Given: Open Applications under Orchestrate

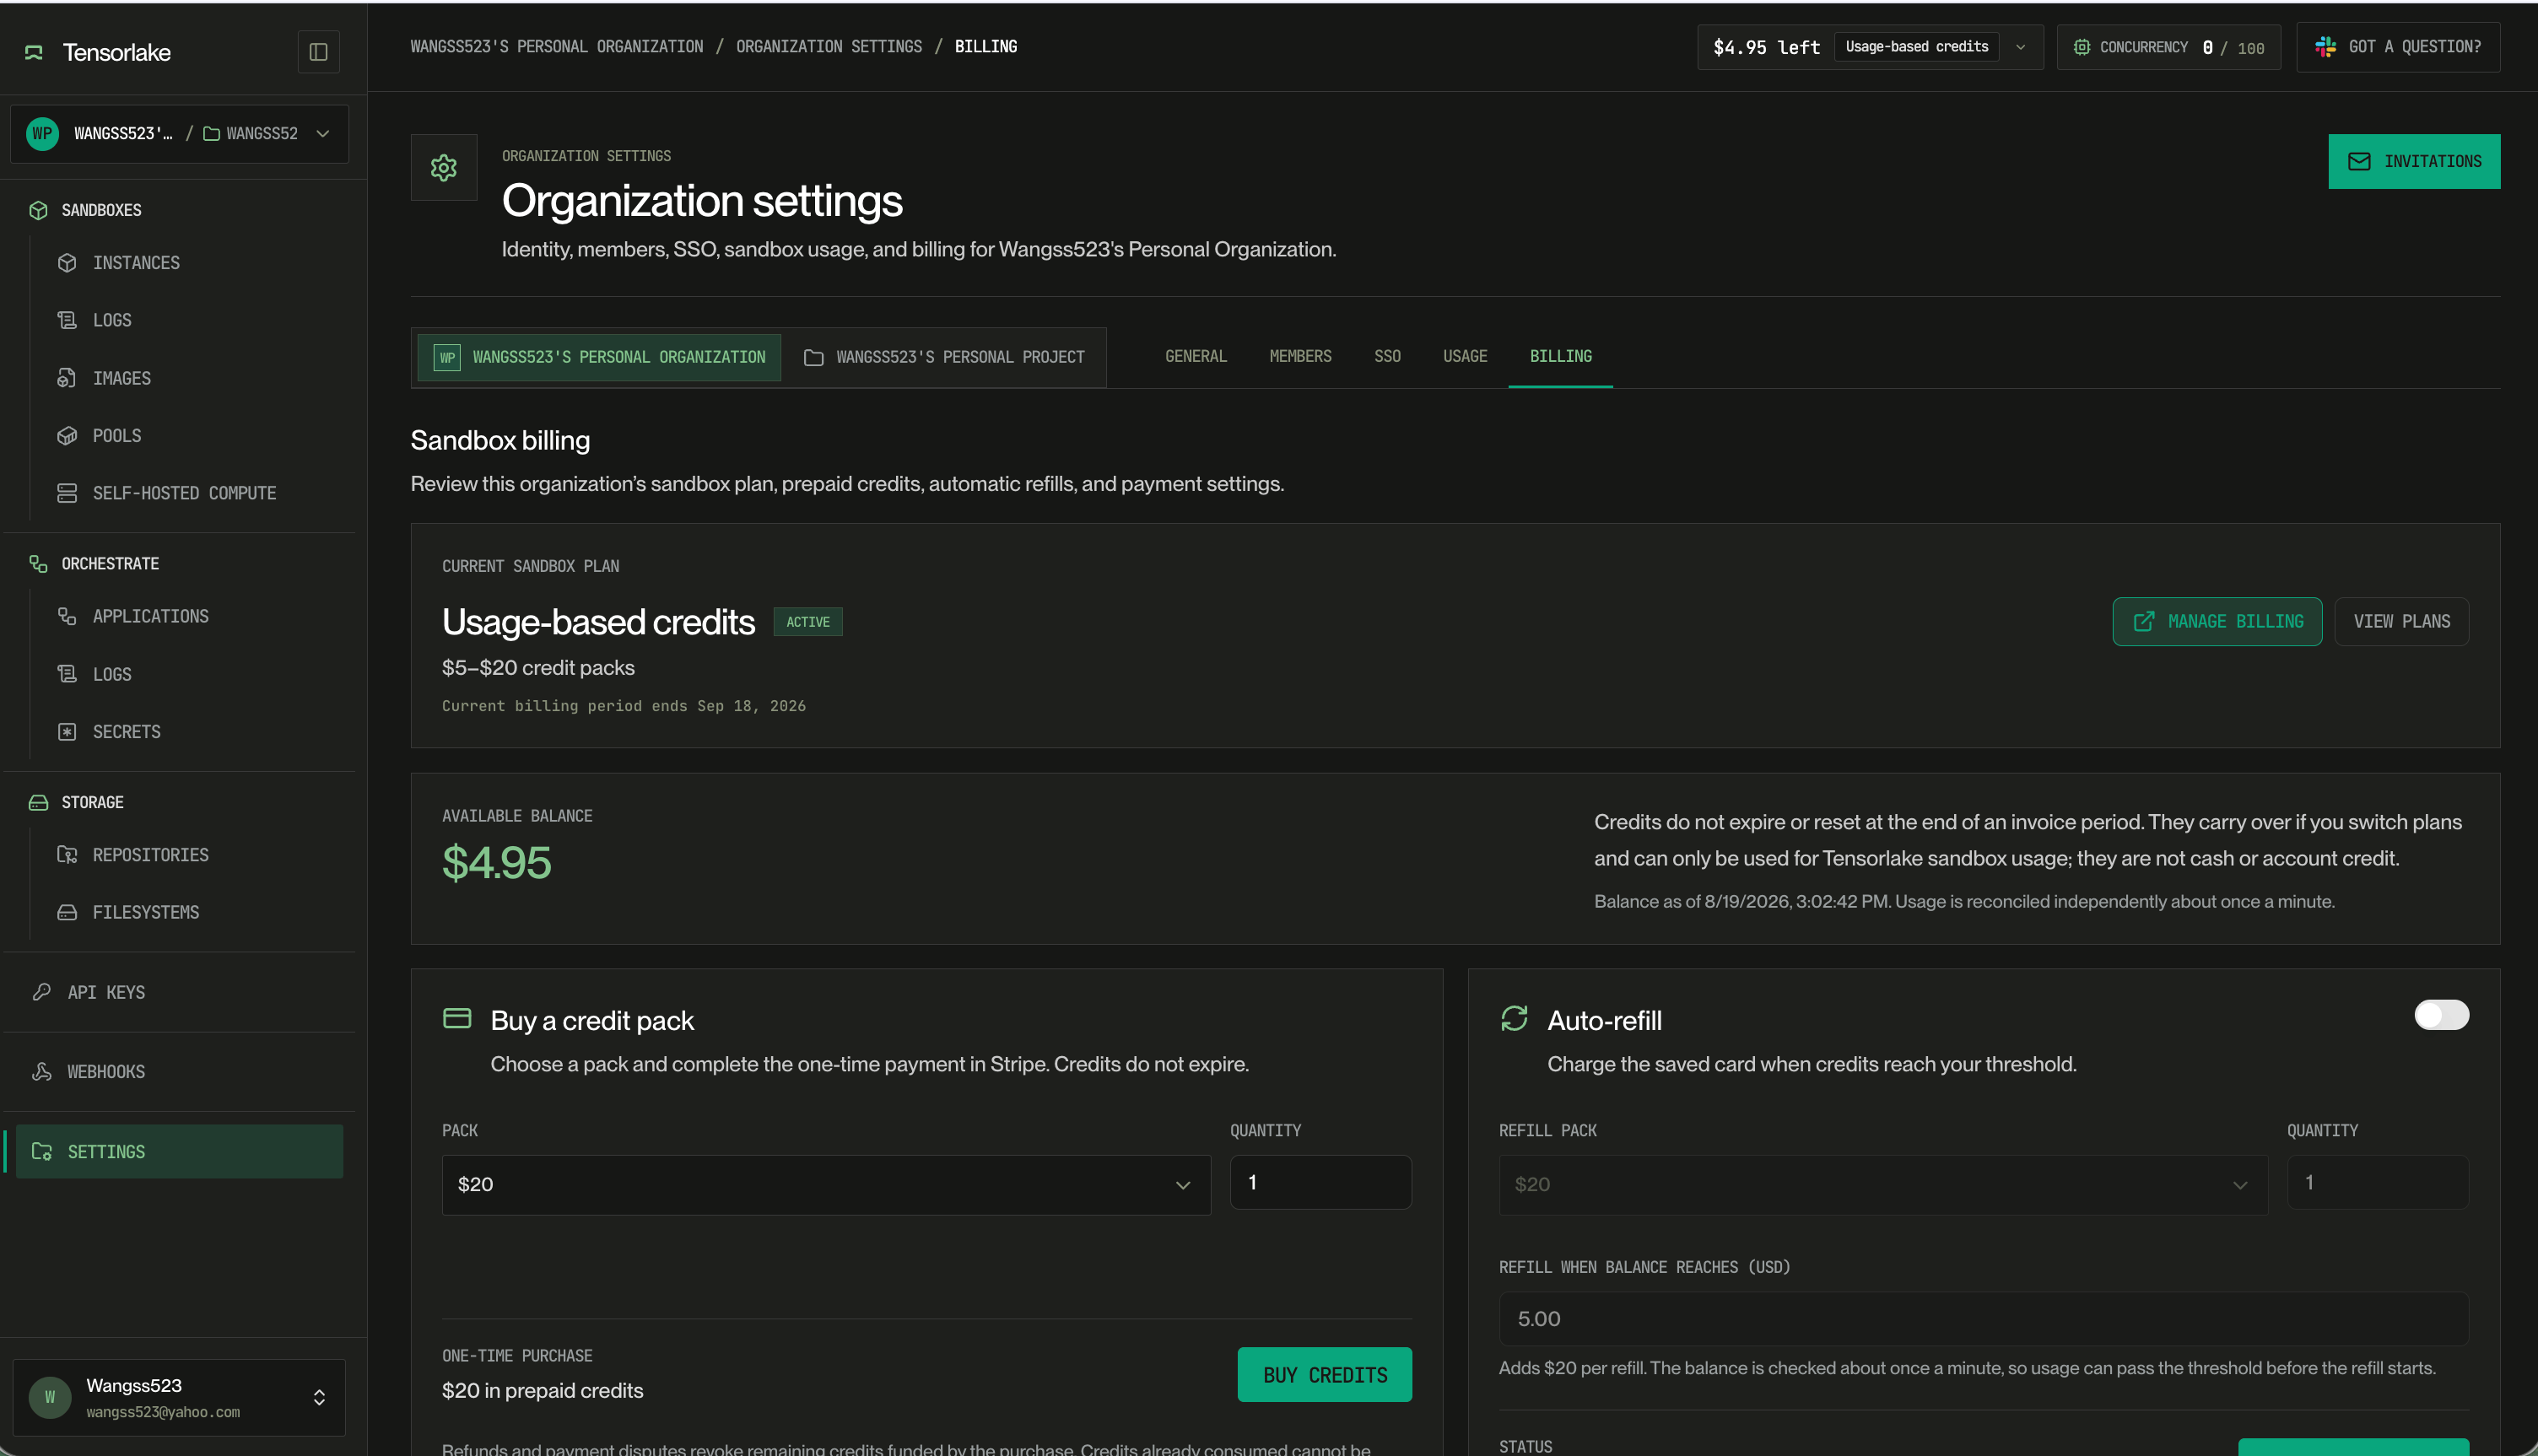Looking at the screenshot, I should click(150, 616).
